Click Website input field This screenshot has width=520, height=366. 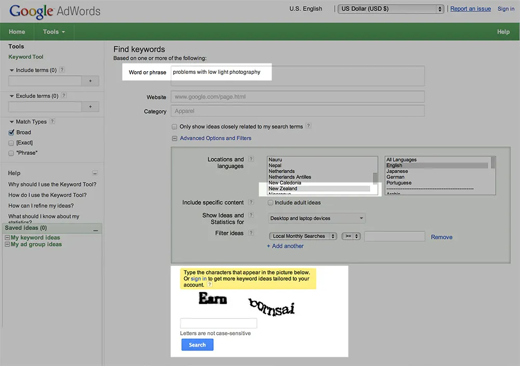pos(297,97)
